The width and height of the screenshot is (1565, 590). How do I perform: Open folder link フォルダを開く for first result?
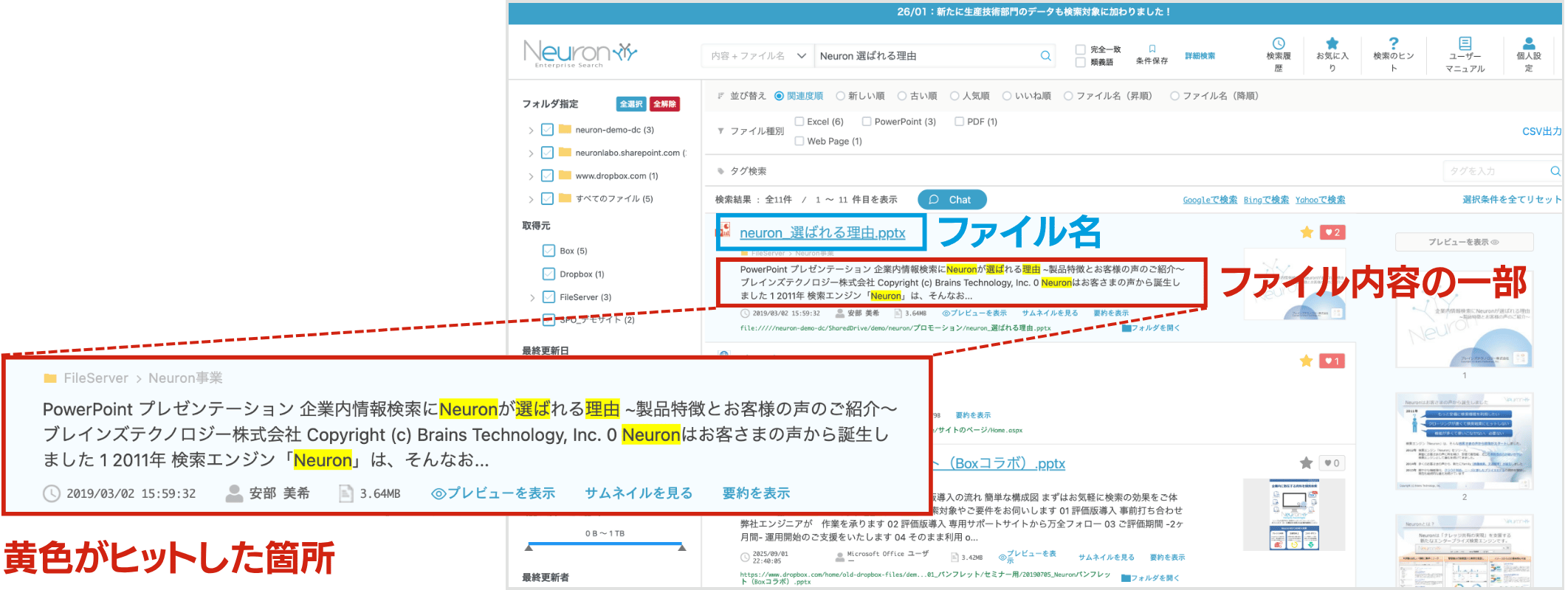tap(1151, 328)
